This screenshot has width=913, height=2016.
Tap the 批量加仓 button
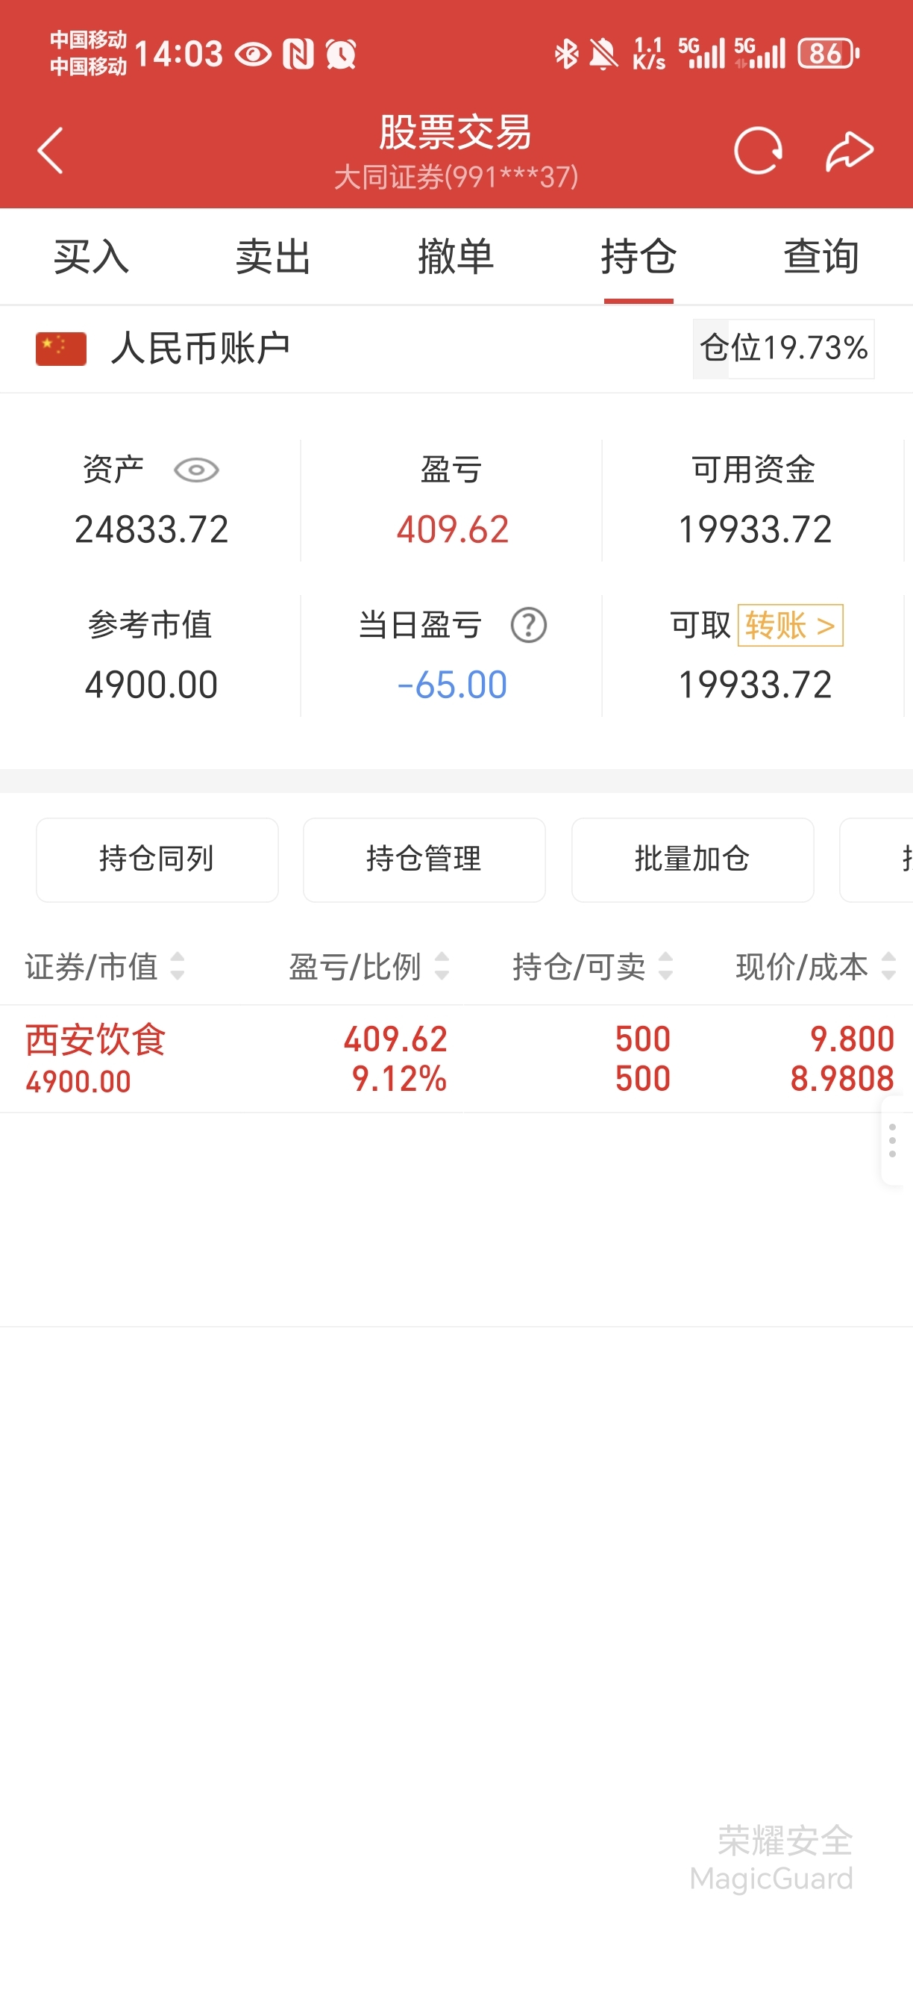click(692, 859)
